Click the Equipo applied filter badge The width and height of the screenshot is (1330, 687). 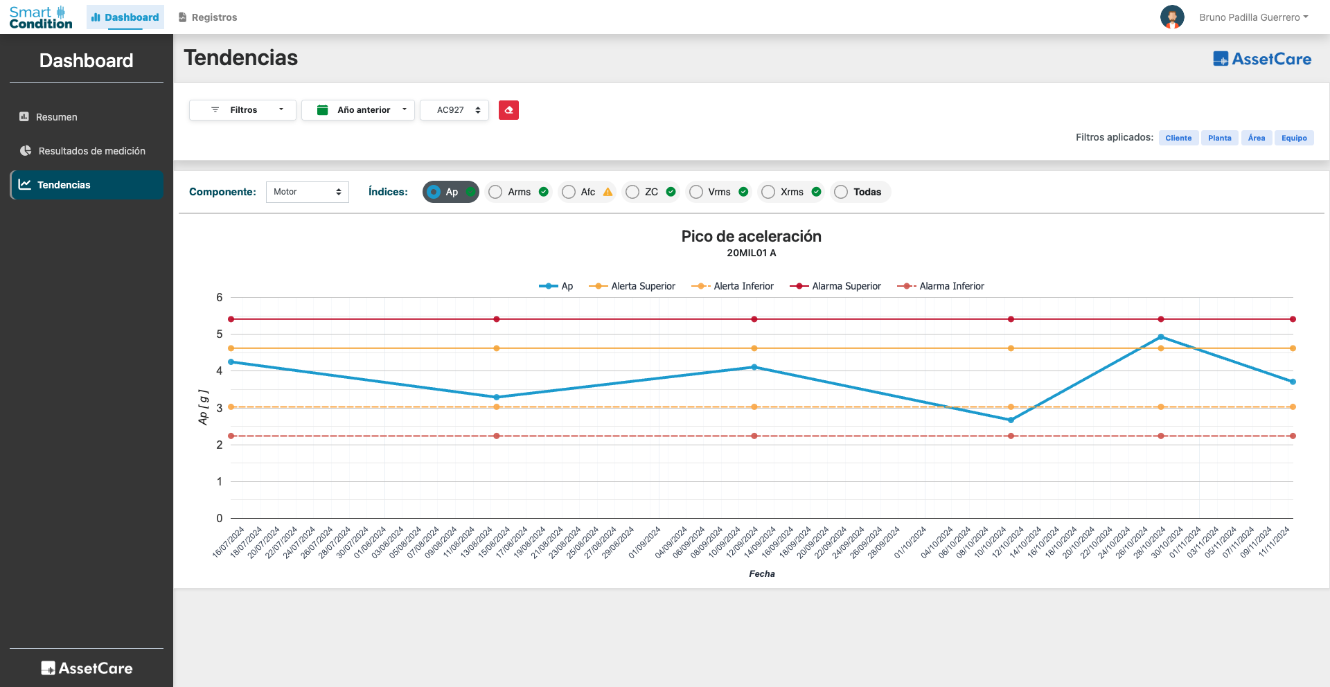1293,138
